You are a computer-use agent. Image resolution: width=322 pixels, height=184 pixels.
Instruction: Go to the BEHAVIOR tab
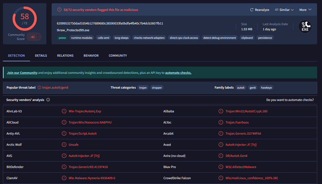point(91,56)
